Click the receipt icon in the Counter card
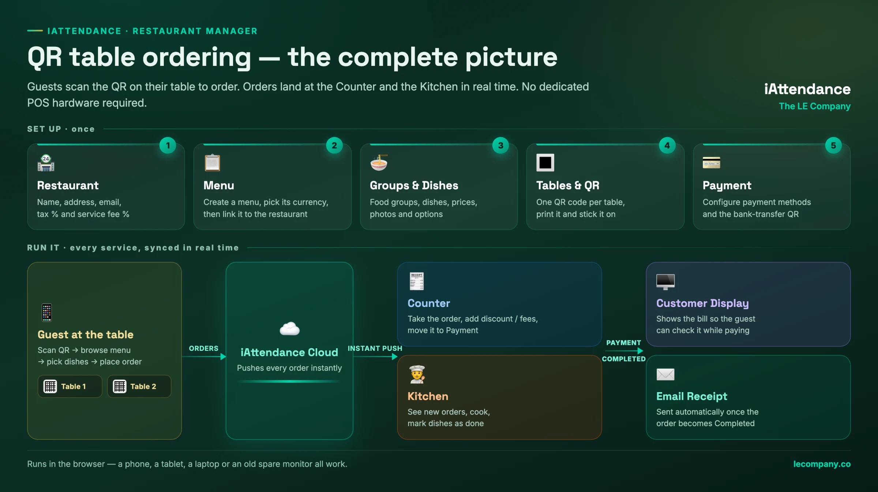The height and width of the screenshot is (492, 878). coord(417,281)
